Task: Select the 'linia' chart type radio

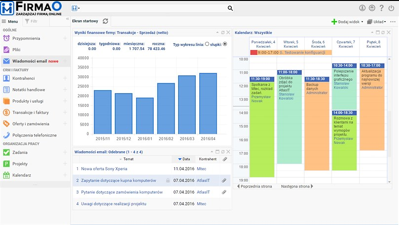Action: pos(207,44)
